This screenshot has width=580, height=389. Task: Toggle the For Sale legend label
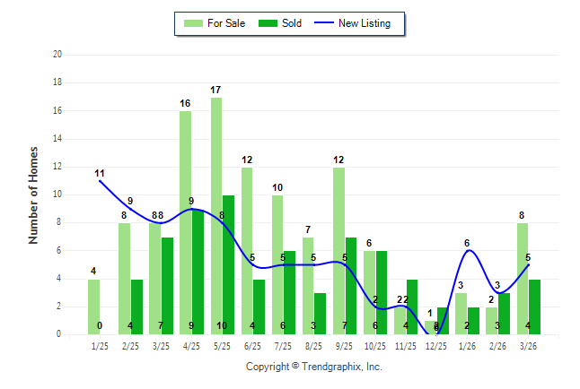226,23
